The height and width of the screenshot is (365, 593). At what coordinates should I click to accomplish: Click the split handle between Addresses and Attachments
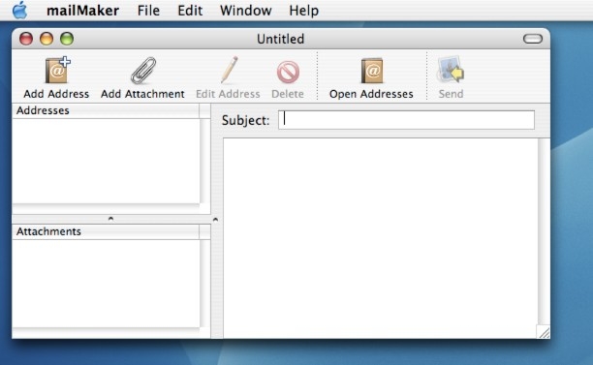(x=110, y=219)
